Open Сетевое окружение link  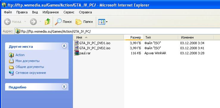[x=31, y=73]
